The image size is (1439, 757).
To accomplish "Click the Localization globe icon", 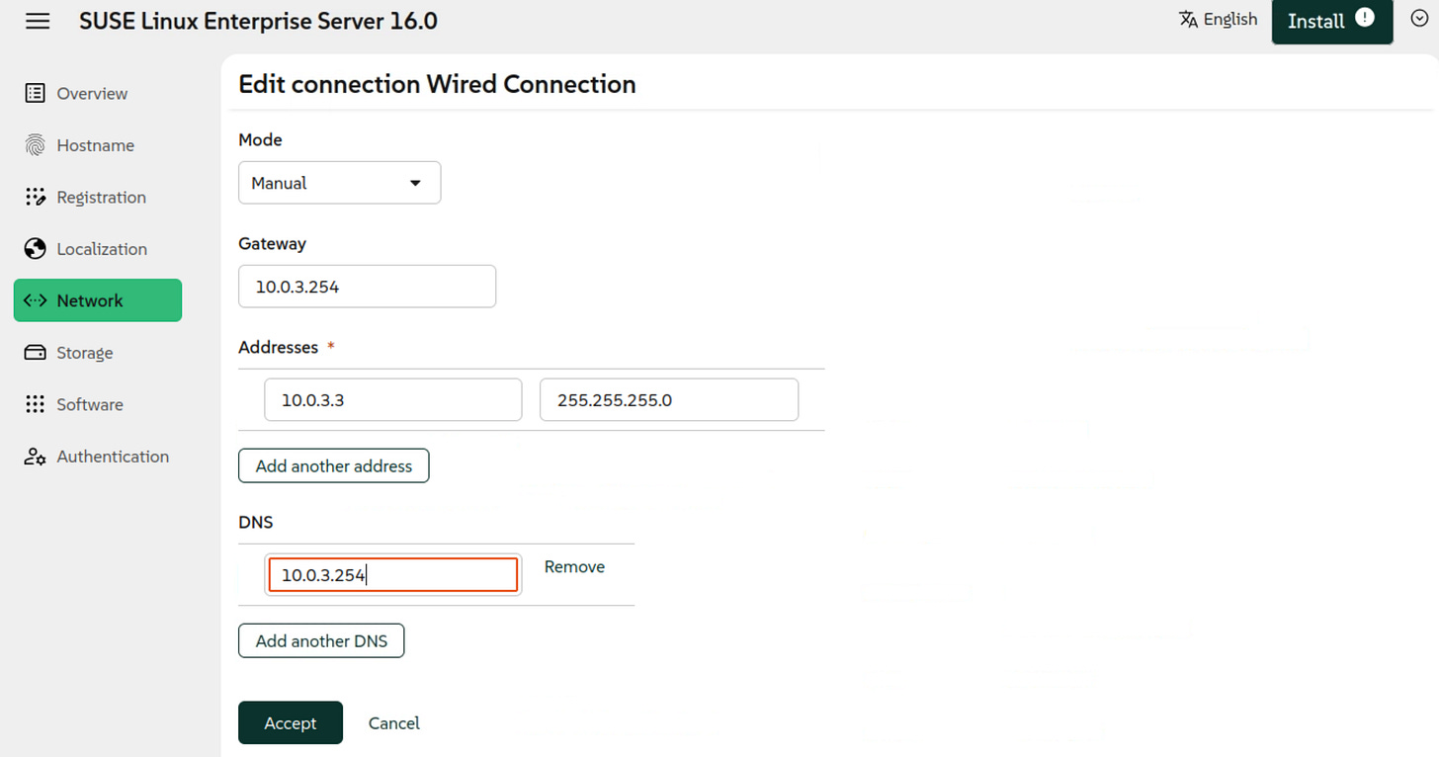I will (35, 249).
